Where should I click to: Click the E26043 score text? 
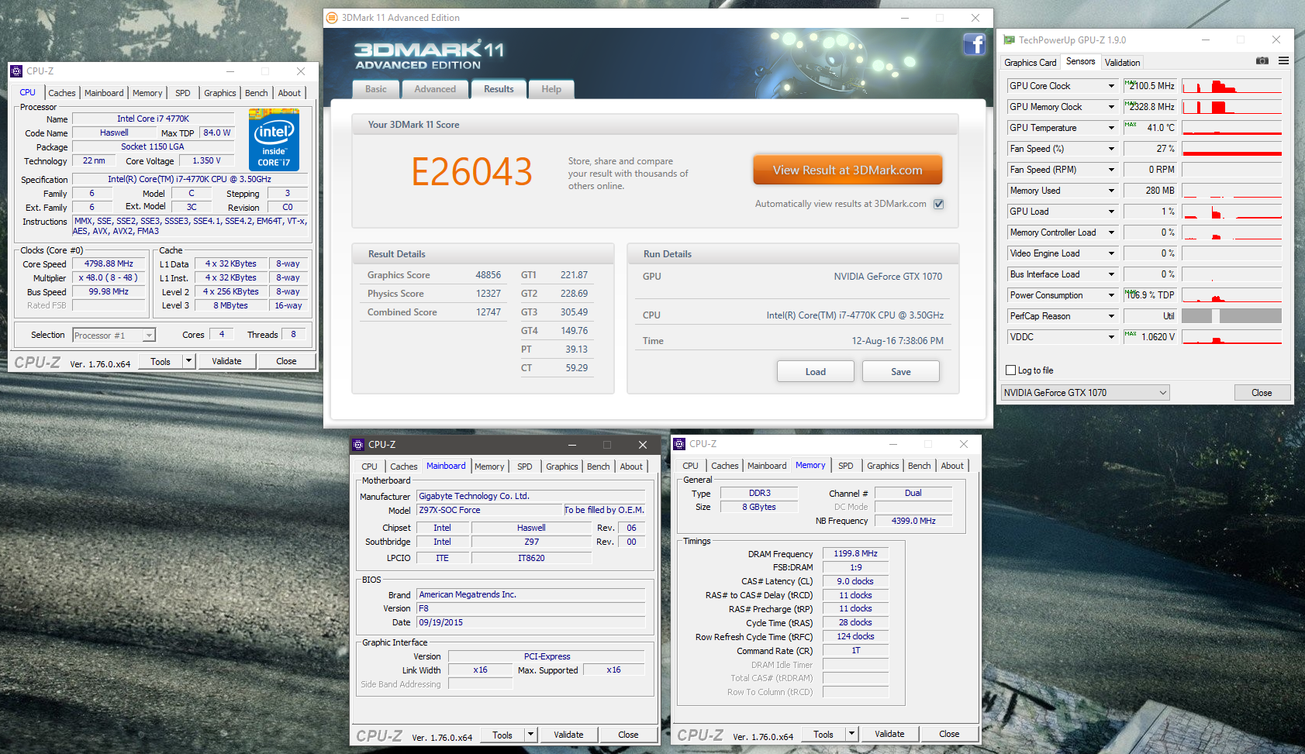471,172
